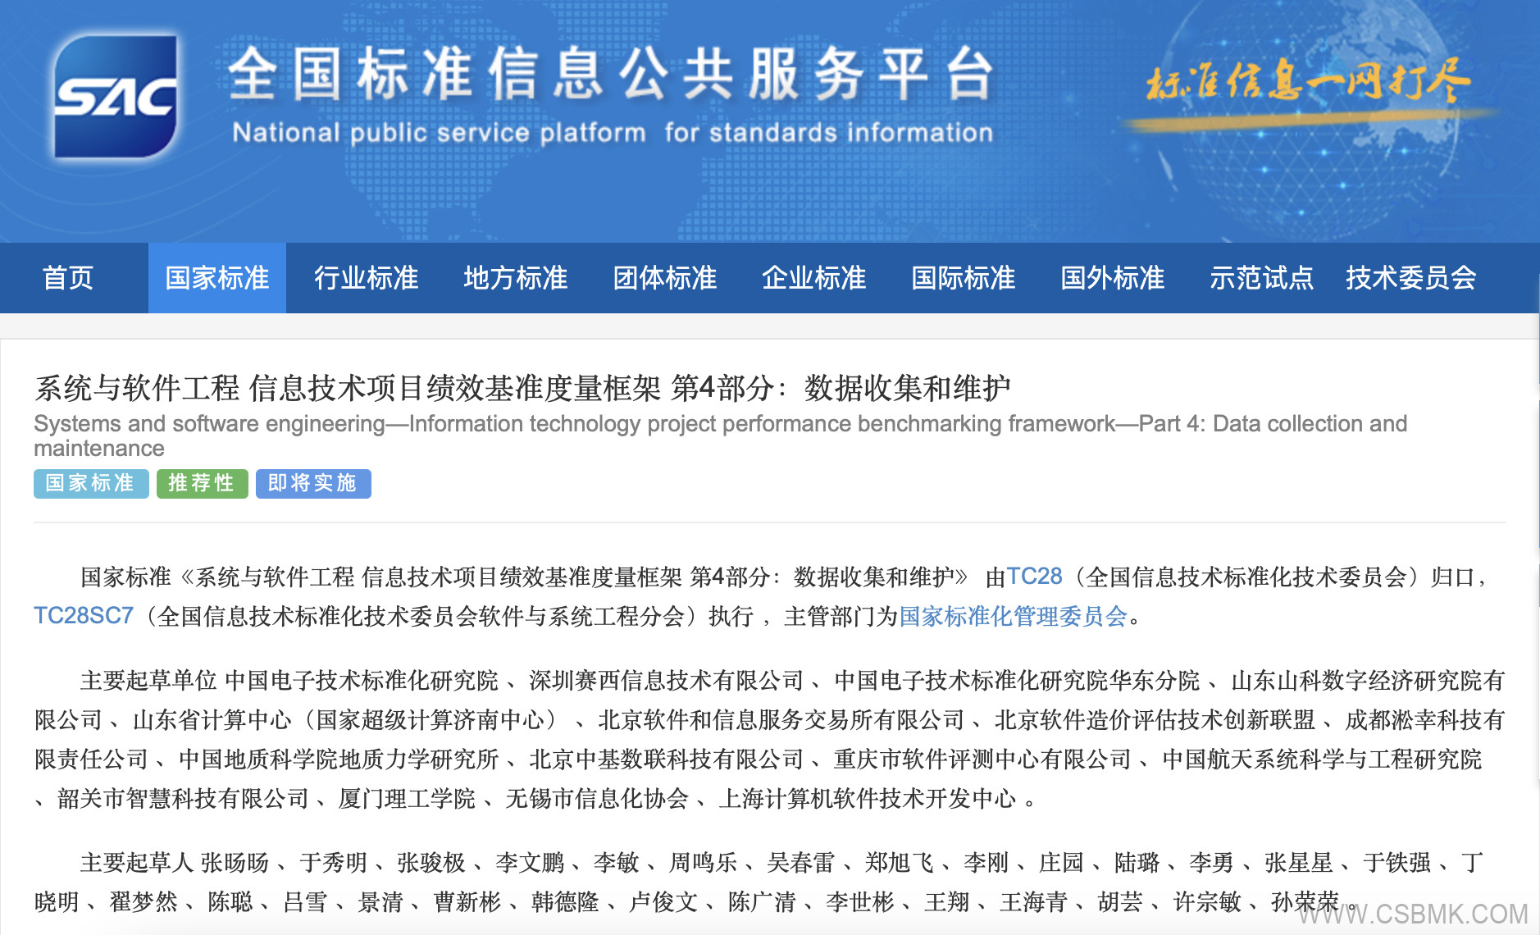Switch to 地方标准 section
Screen dimensions: 1540x935
[515, 278]
